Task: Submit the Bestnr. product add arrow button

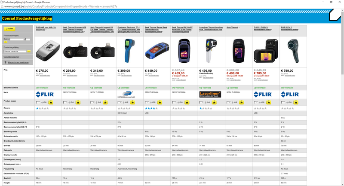Action: [x=6, y=42]
